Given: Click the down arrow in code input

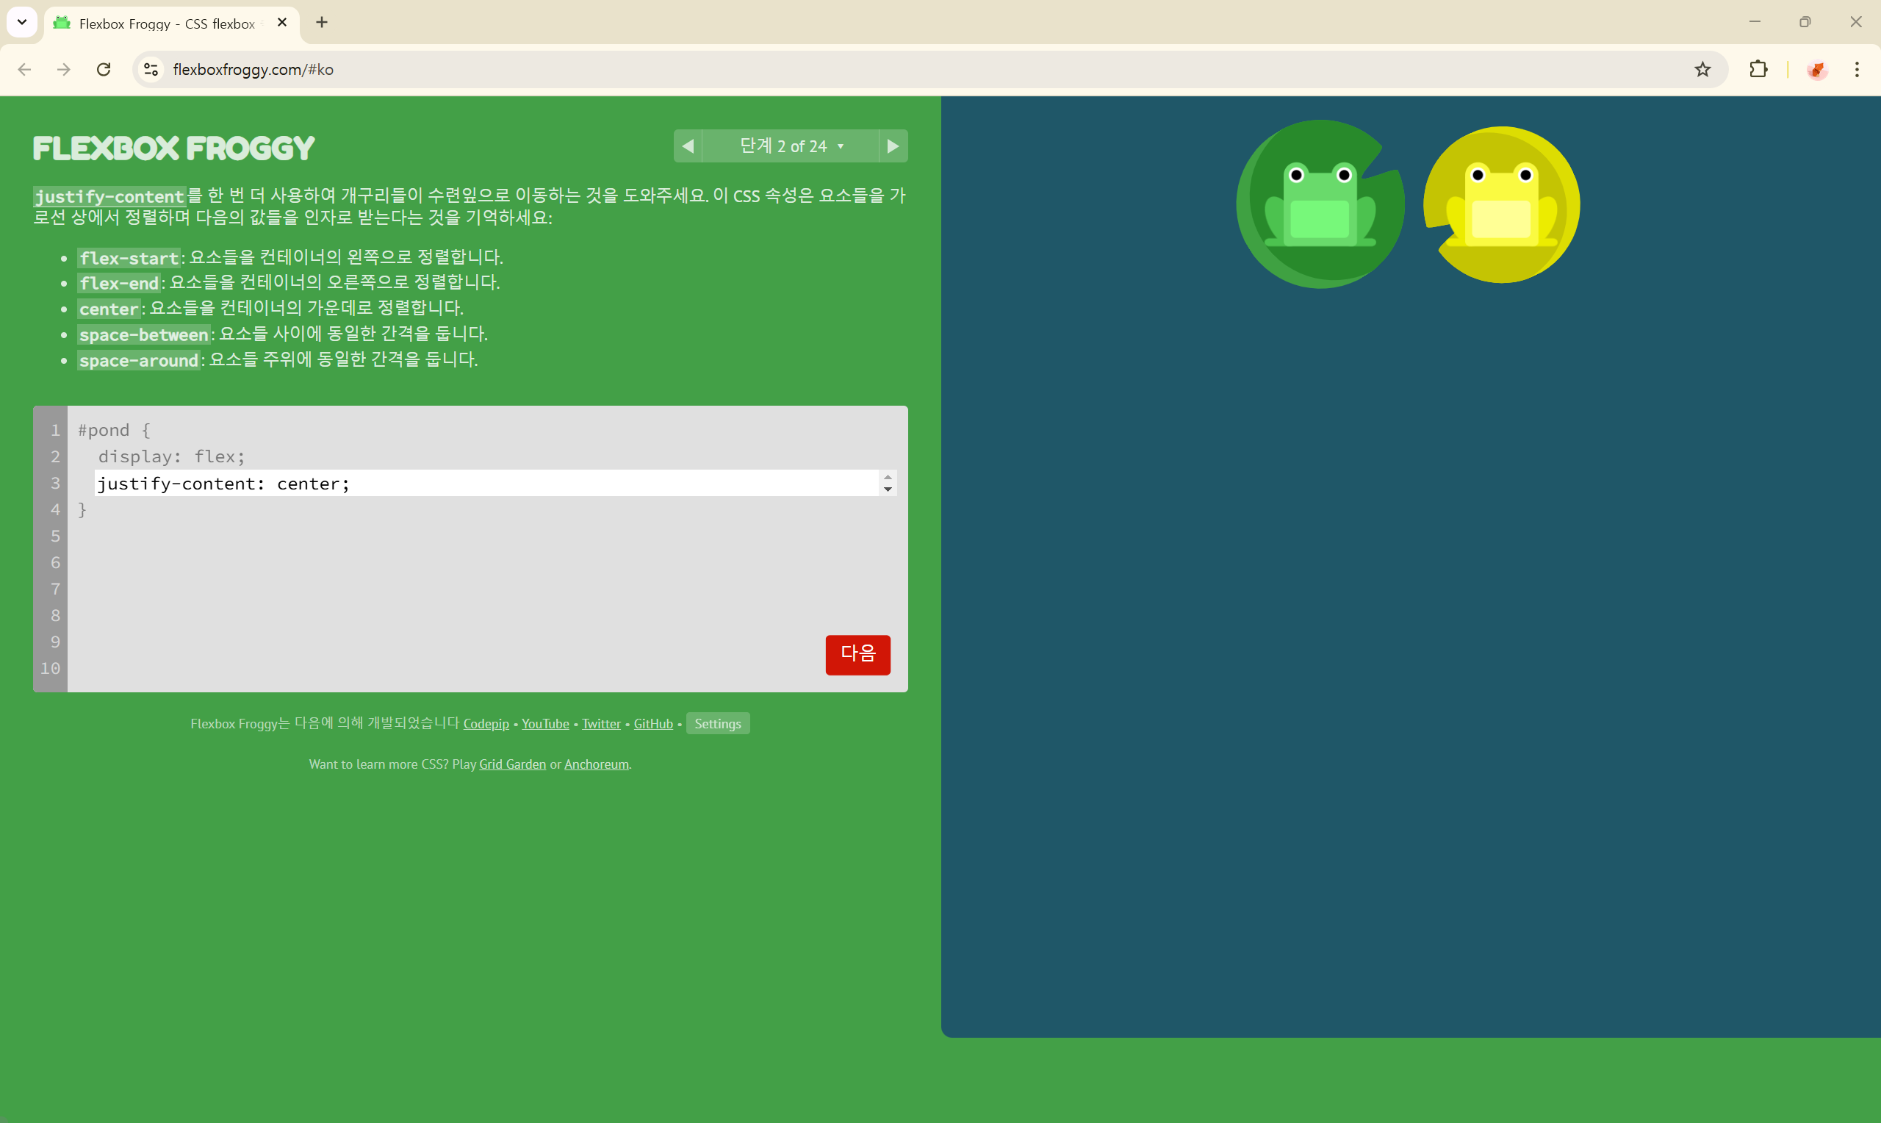Looking at the screenshot, I should click(887, 489).
